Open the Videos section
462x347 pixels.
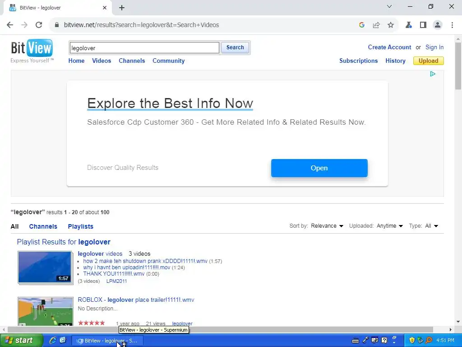click(x=102, y=61)
